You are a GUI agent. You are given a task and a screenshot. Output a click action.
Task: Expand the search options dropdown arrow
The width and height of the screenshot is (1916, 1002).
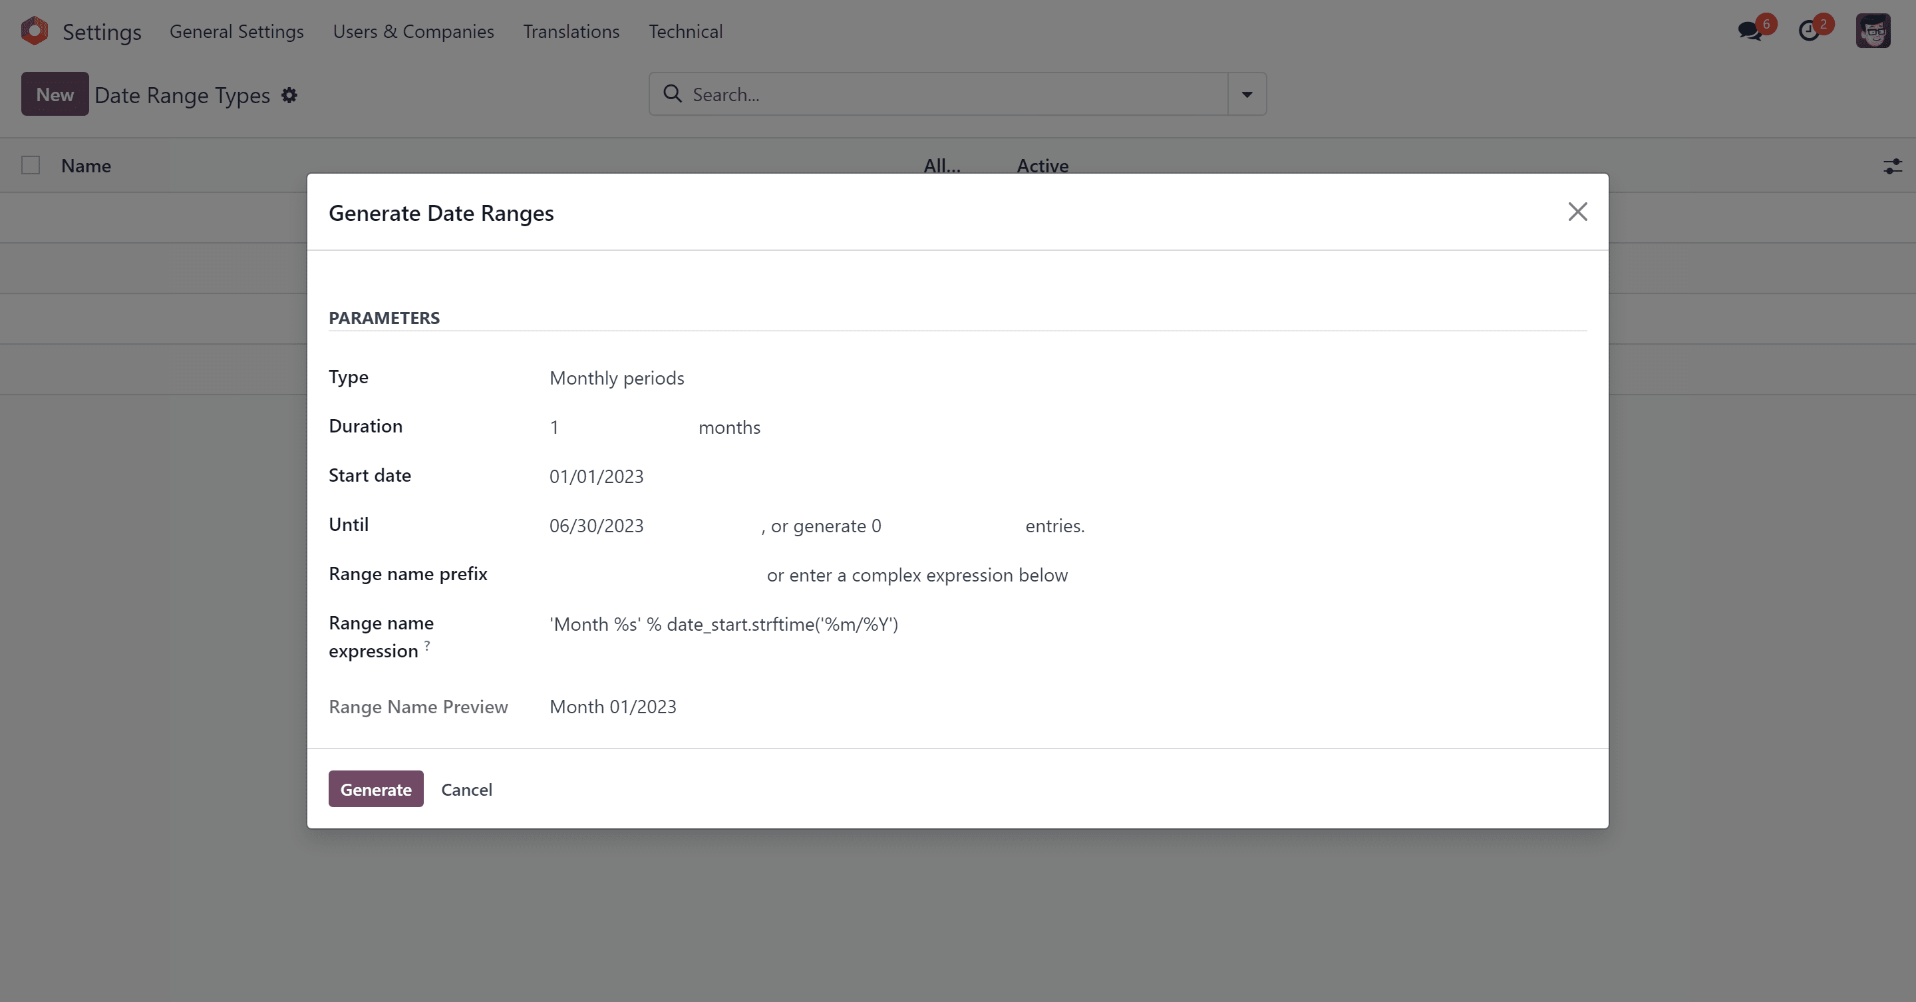click(1247, 94)
